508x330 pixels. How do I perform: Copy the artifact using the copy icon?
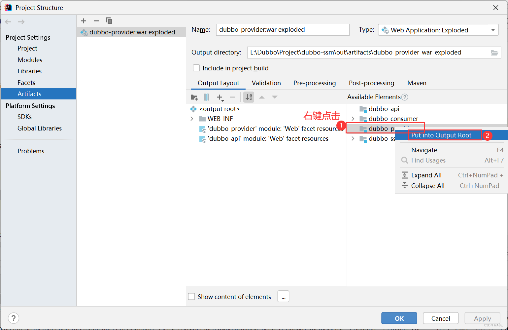point(109,20)
